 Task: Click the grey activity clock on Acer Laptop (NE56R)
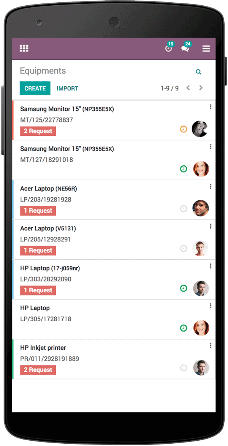click(184, 209)
